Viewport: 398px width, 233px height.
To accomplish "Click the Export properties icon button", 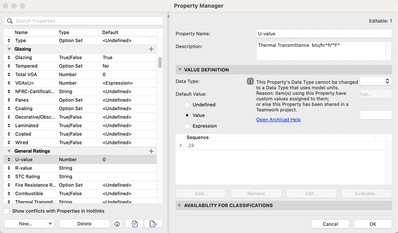I will pos(153,224).
